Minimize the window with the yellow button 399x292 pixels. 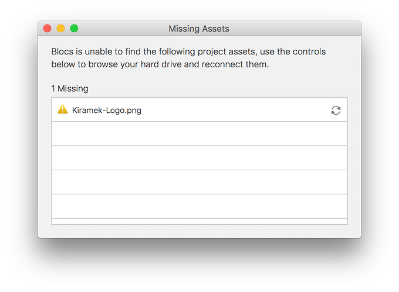click(x=60, y=29)
